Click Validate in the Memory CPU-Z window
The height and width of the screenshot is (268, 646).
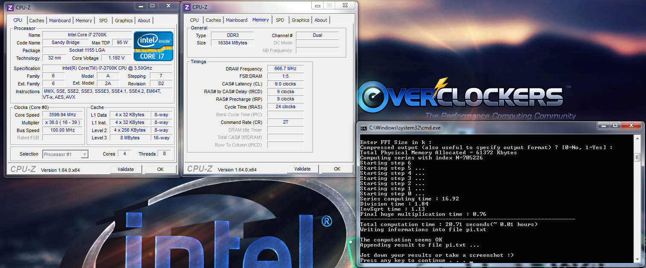tap(302, 169)
